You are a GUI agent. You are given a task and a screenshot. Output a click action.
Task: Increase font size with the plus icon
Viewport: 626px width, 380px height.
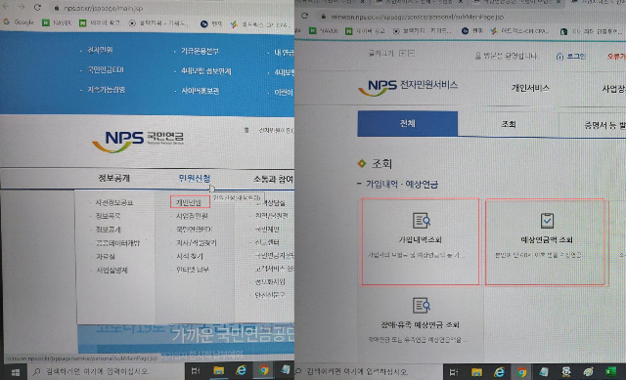[x=402, y=53]
